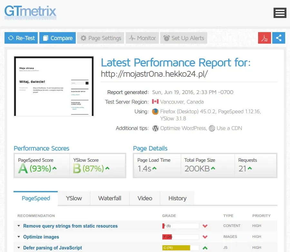
Task: Click the C (76) grade bar
Action: (x=180, y=248)
